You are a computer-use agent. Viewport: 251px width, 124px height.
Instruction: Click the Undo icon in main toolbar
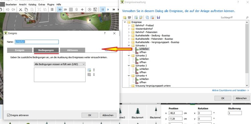coord(7,10)
